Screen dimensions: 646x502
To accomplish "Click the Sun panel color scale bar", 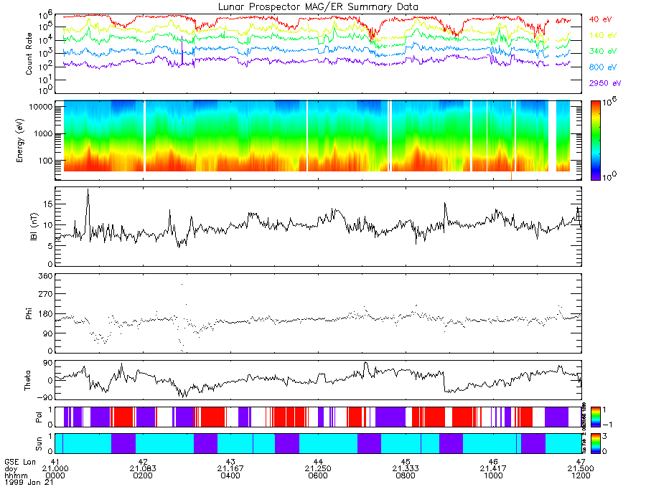I will pos(595,443).
